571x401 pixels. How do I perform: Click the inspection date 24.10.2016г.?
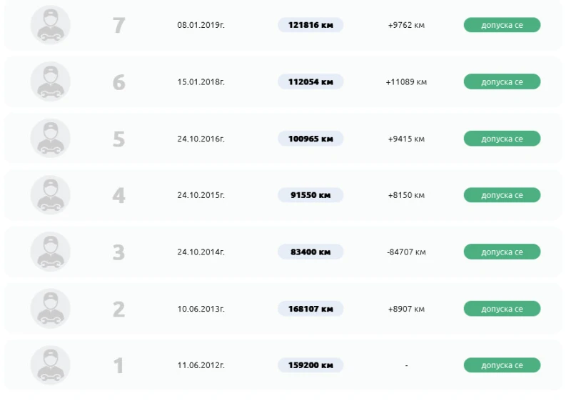pyautogui.click(x=201, y=139)
